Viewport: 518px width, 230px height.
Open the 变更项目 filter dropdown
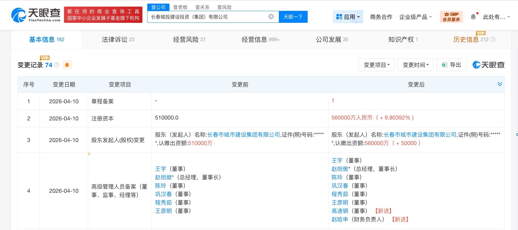pos(376,65)
